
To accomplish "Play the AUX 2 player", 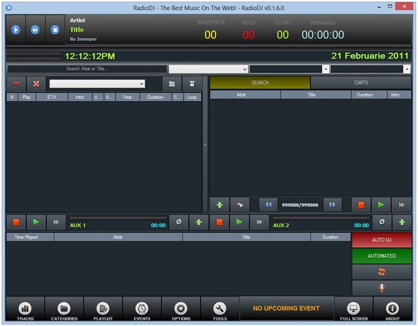I will coord(239,222).
